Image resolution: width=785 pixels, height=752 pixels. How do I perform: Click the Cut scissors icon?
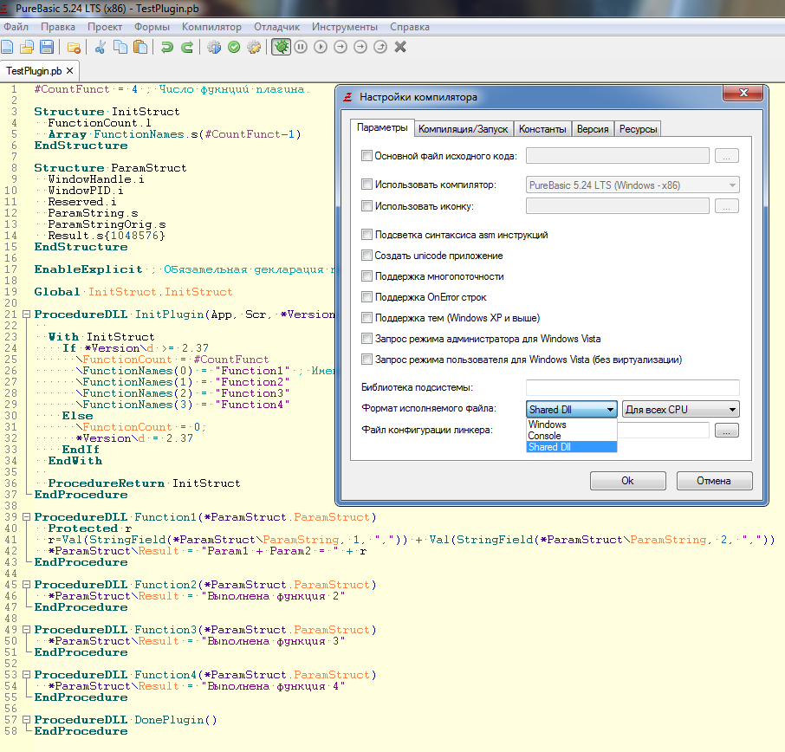[x=101, y=47]
